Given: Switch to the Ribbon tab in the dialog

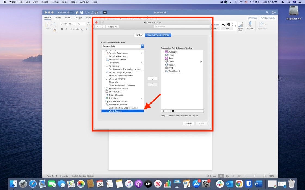Looking at the screenshot, I should click(x=139, y=35).
